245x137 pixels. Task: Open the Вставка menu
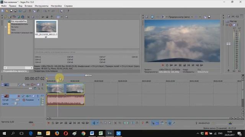(28, 6)
